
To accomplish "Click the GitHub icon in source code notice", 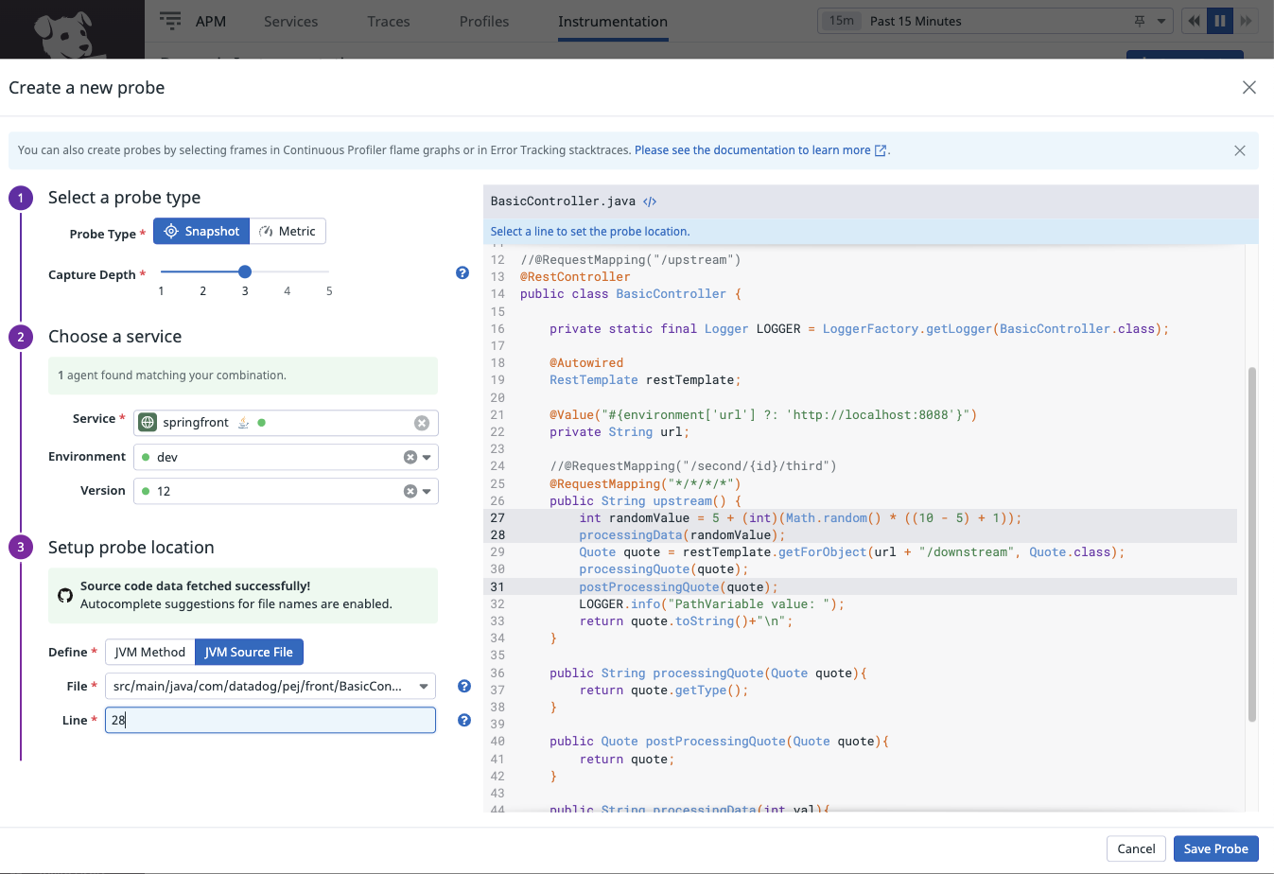I will tap(65, 595).
